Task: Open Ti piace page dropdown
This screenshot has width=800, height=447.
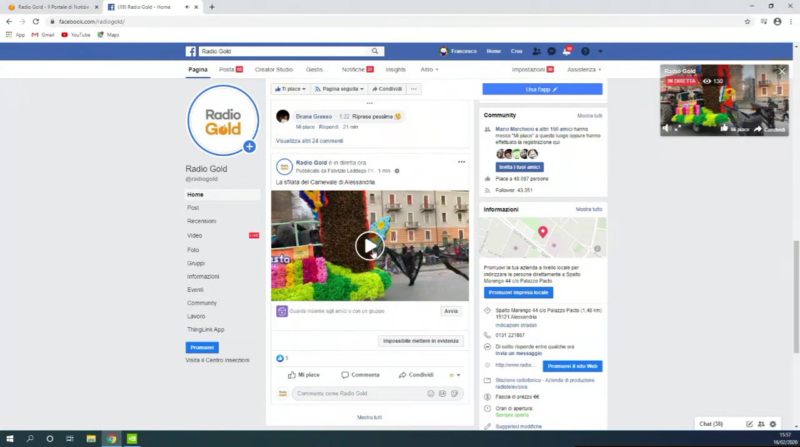Action: click(x=291, y=89)
